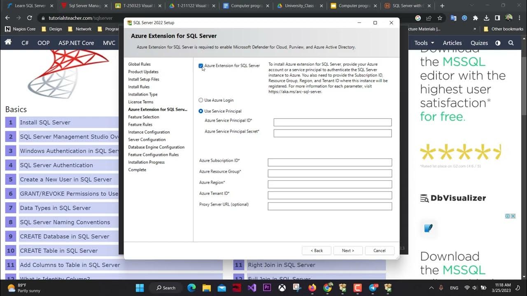Open Camtasia from taskbar

click(357, 287)
